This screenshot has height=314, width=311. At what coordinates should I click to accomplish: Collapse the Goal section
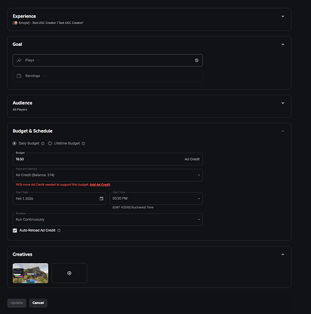pyautogui.click(x=283, y=45)
